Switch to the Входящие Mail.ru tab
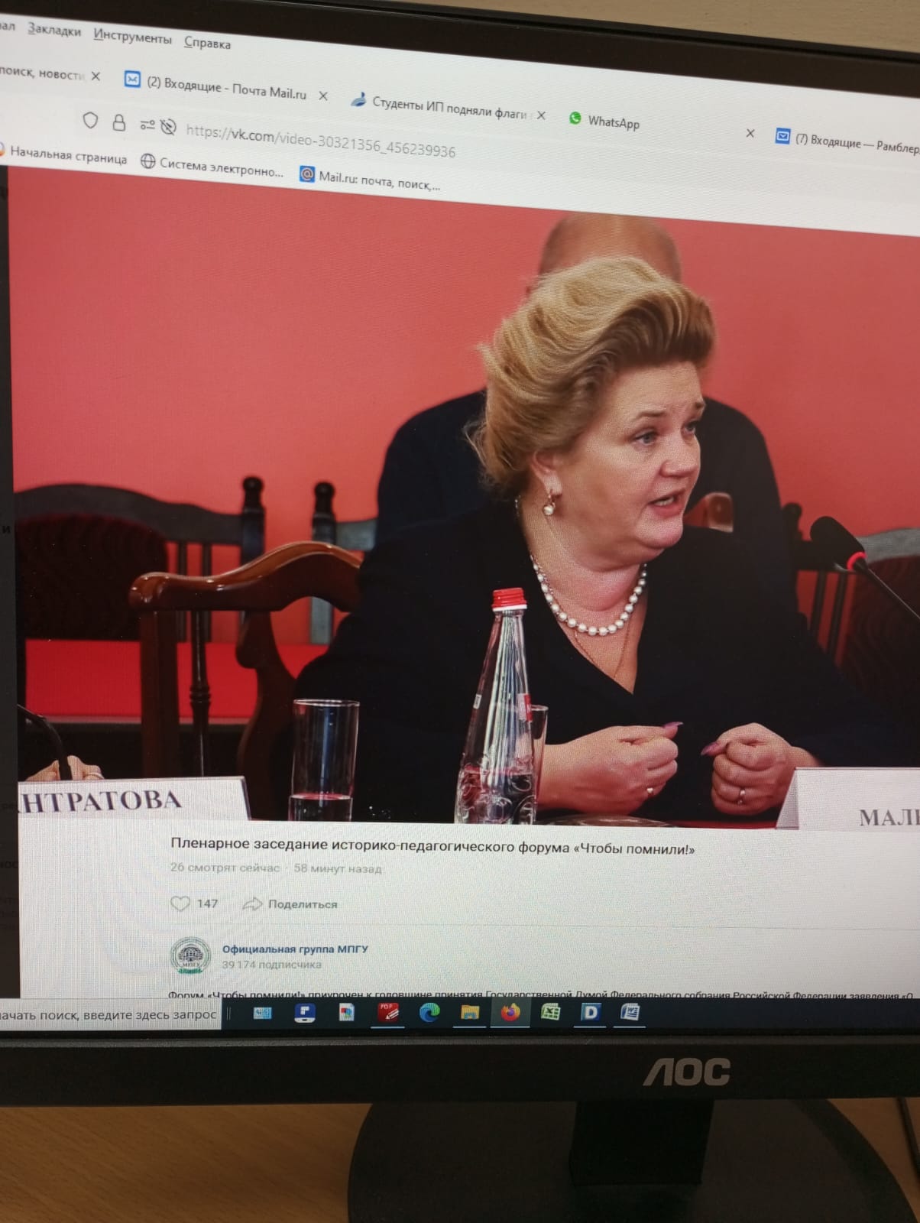The height and width of the screenshot is (1223, 920). (228, 86)
